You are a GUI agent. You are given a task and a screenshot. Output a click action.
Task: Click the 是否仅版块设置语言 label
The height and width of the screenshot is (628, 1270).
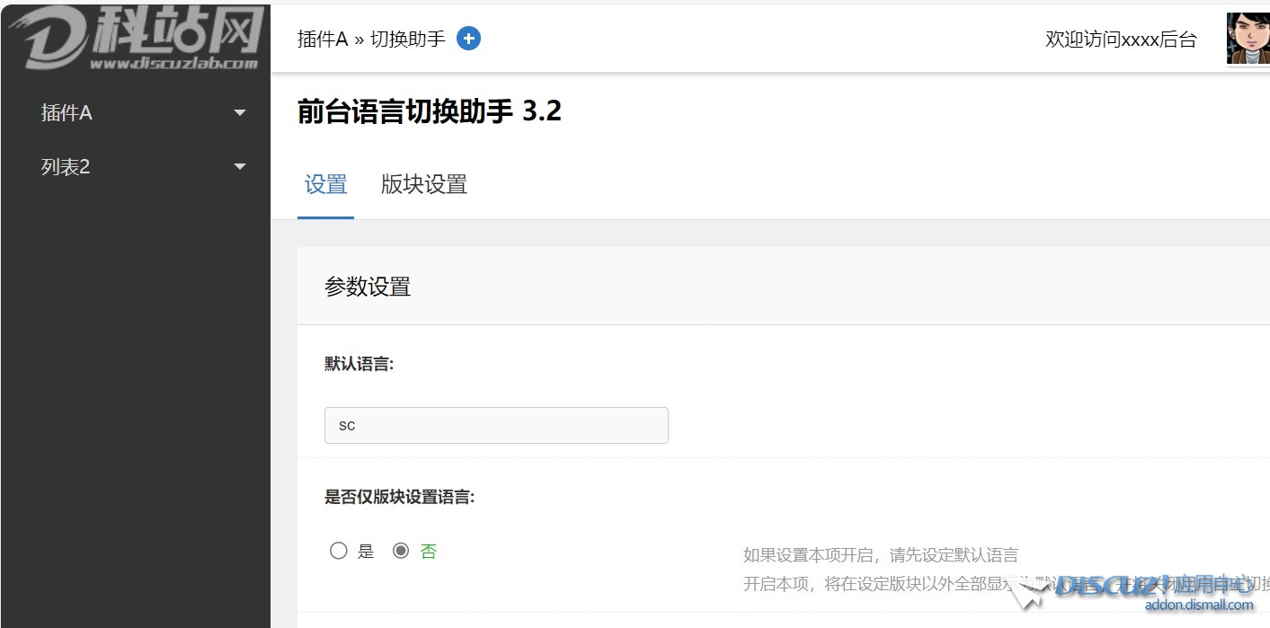[399, 497]
